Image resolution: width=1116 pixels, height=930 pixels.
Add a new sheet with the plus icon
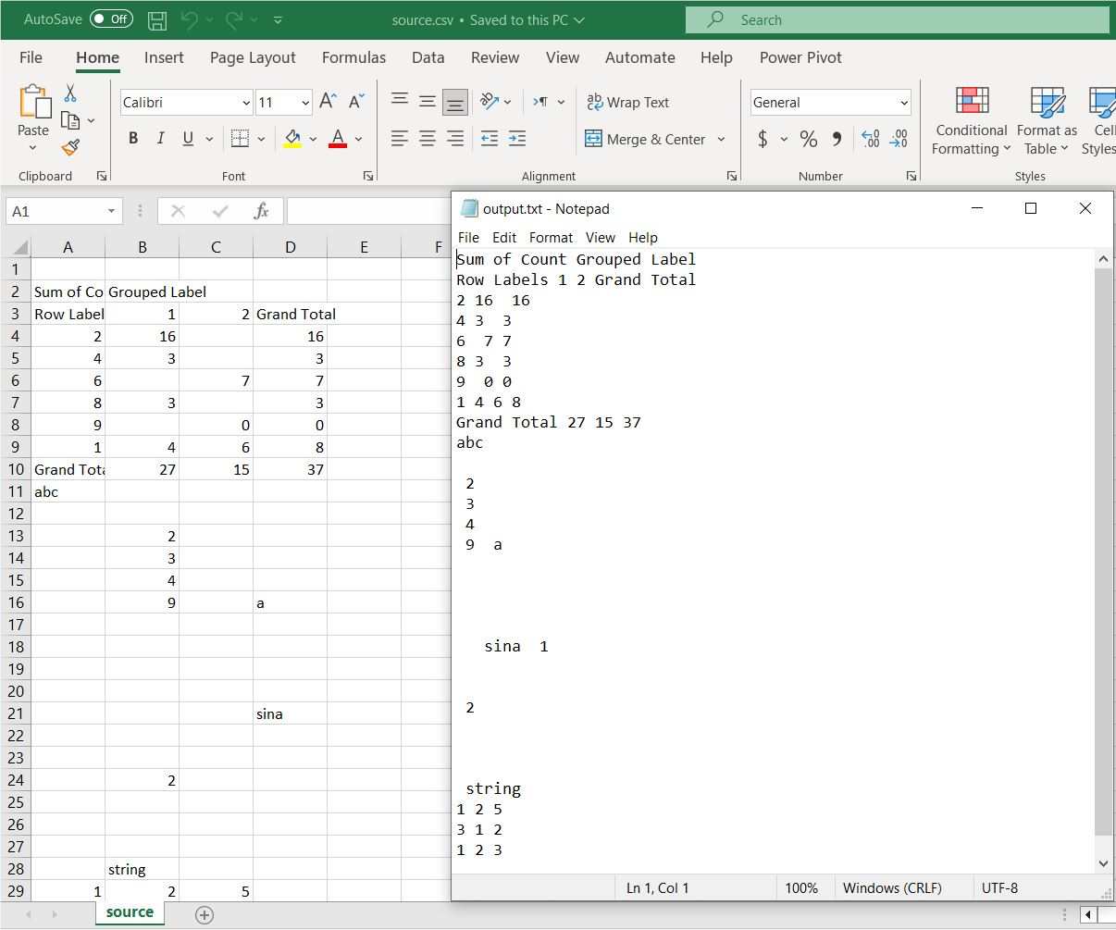coord(205,914)
